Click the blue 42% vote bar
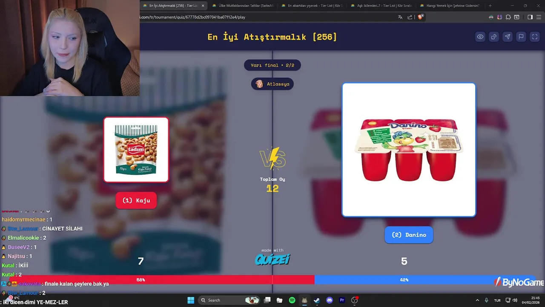This screenshot has width=545, height=307. pyautogui.click(x=404, y=280)
